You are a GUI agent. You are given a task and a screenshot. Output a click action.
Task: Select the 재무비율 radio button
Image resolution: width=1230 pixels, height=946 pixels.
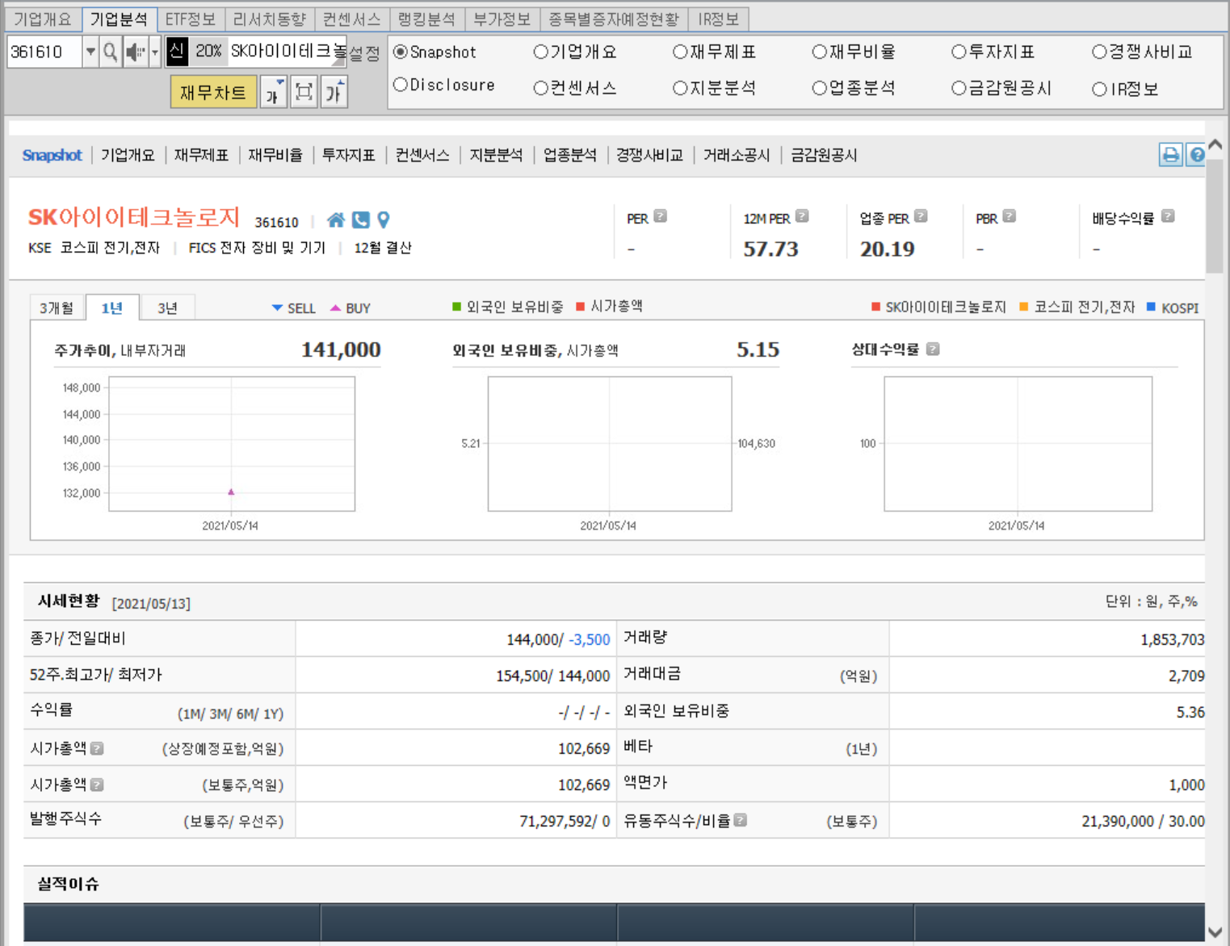pyautogui.click(x=820, y=52)
